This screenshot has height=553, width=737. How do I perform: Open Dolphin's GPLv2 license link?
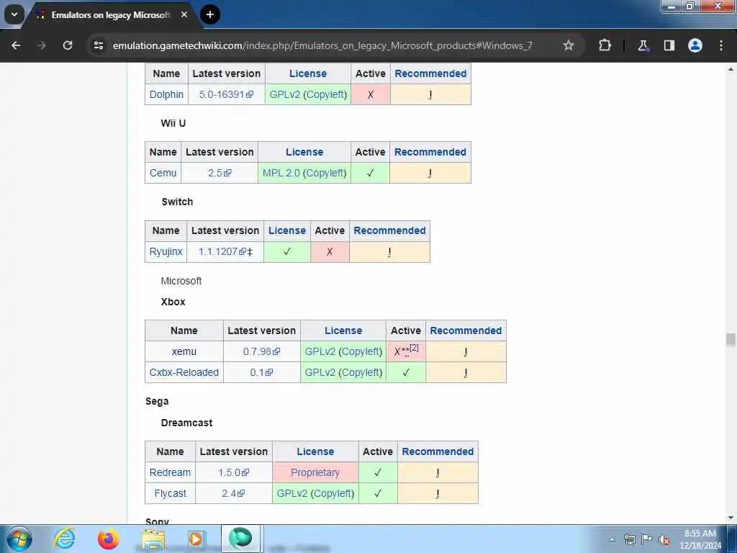[x=284, y=94]
